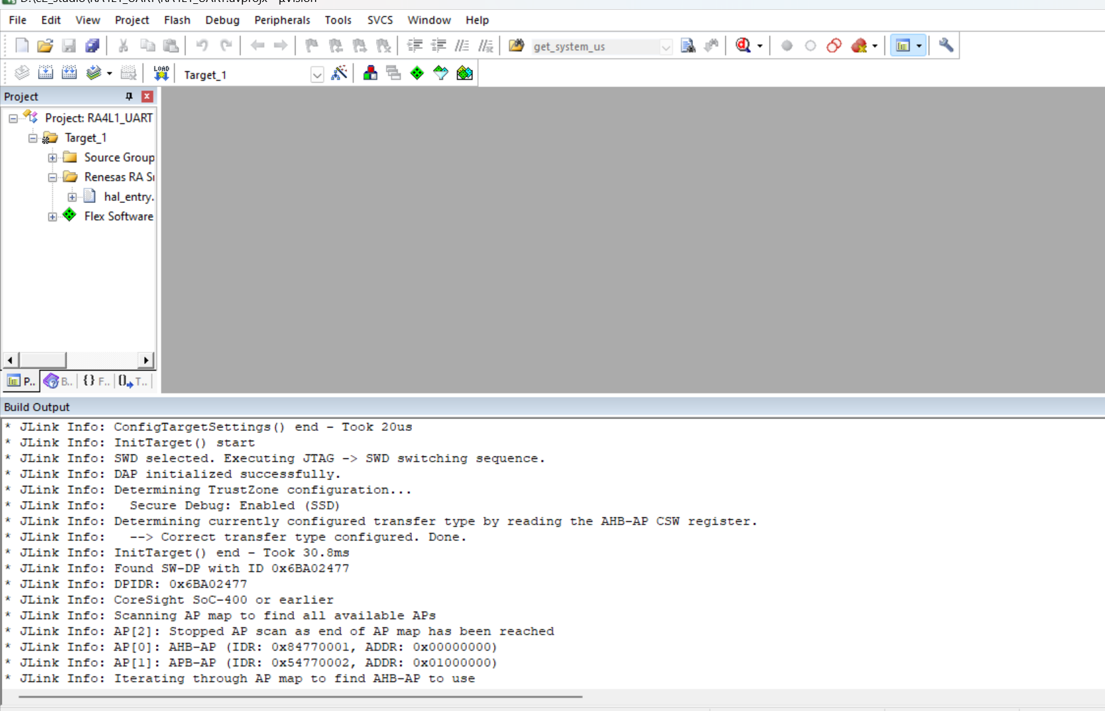Start or stop the debug session

(x=743, y=46)
